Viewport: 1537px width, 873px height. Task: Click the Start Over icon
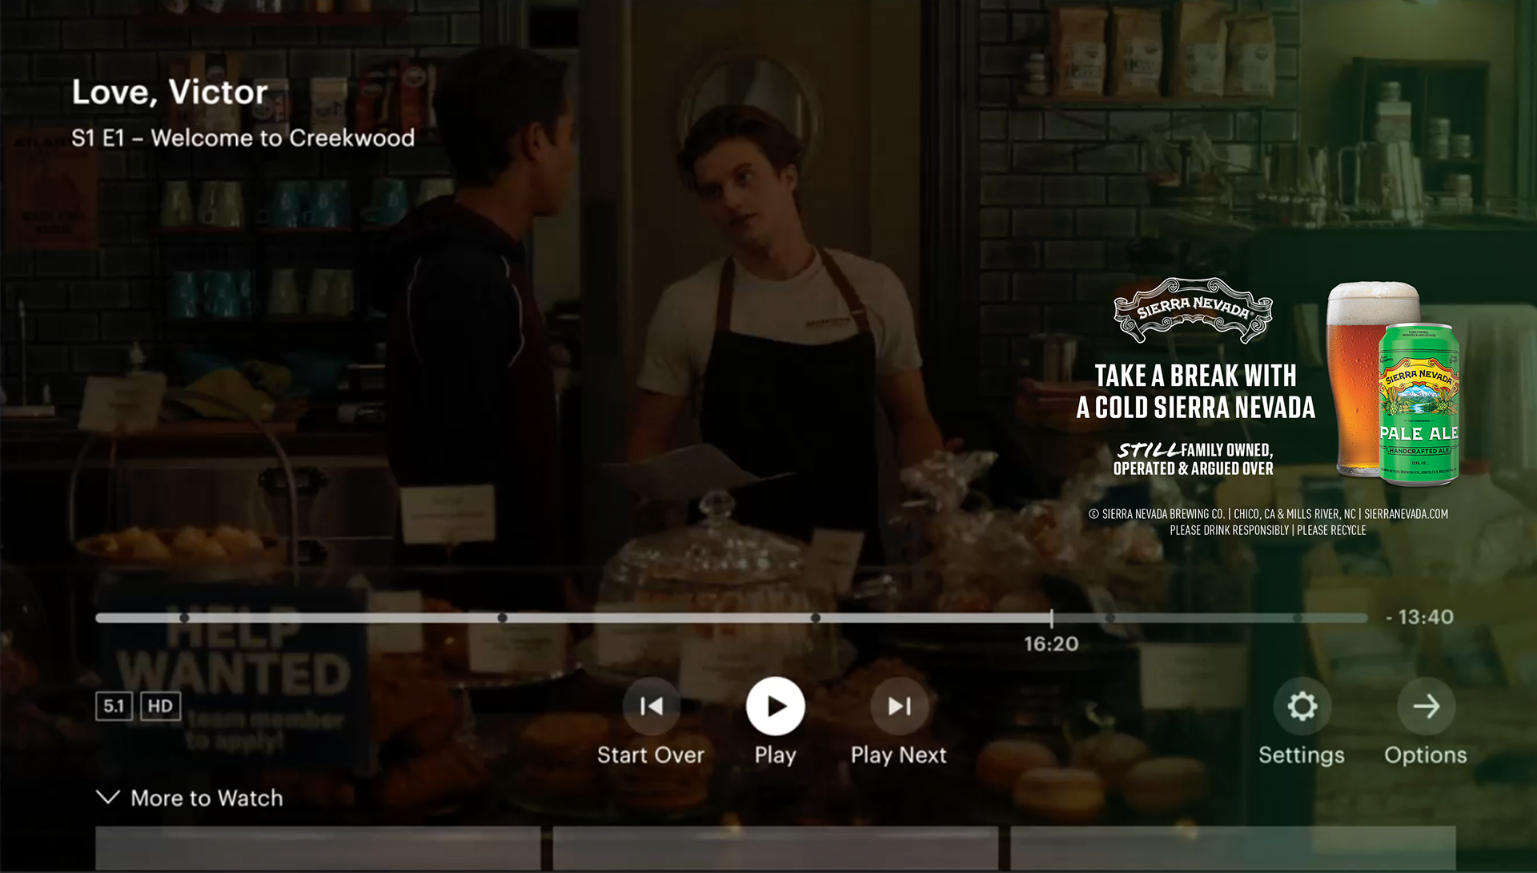651,706
